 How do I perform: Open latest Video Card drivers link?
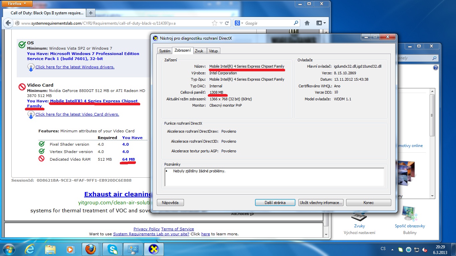tap(77, 114)
